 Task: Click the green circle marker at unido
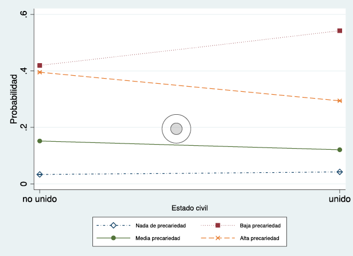(x=340, y=150)
